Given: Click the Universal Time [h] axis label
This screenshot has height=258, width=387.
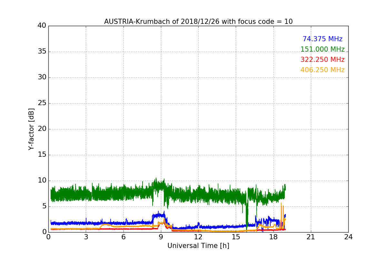Looking at the screenshot, I should pyautogui.click(x=198, y=246).
